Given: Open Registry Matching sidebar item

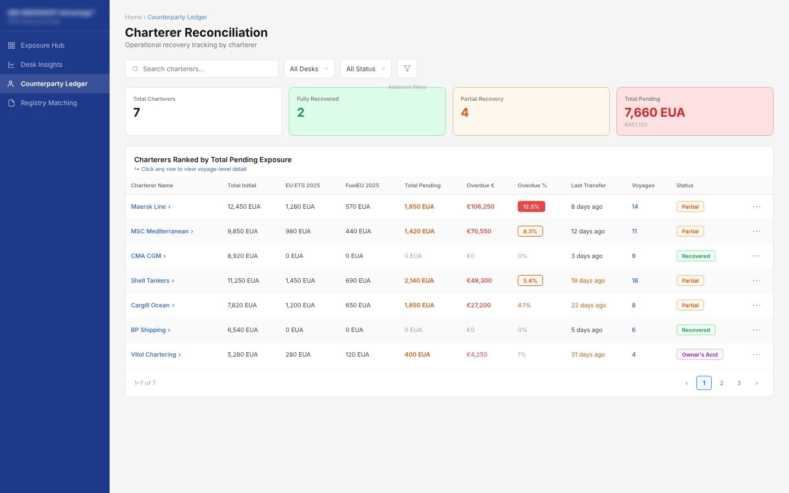Looking at the screenshot, I should [x=55, y=103].
